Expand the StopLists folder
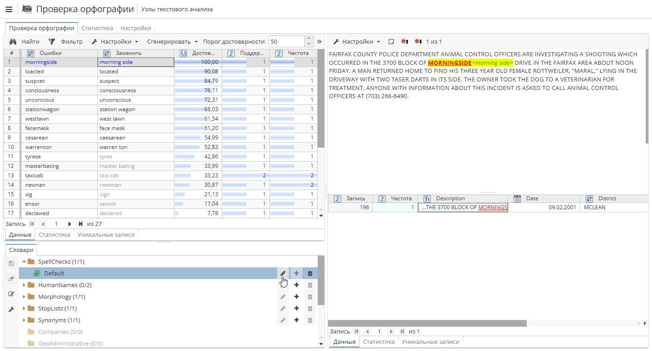This screenshot has height=351, width=652. 24,308
